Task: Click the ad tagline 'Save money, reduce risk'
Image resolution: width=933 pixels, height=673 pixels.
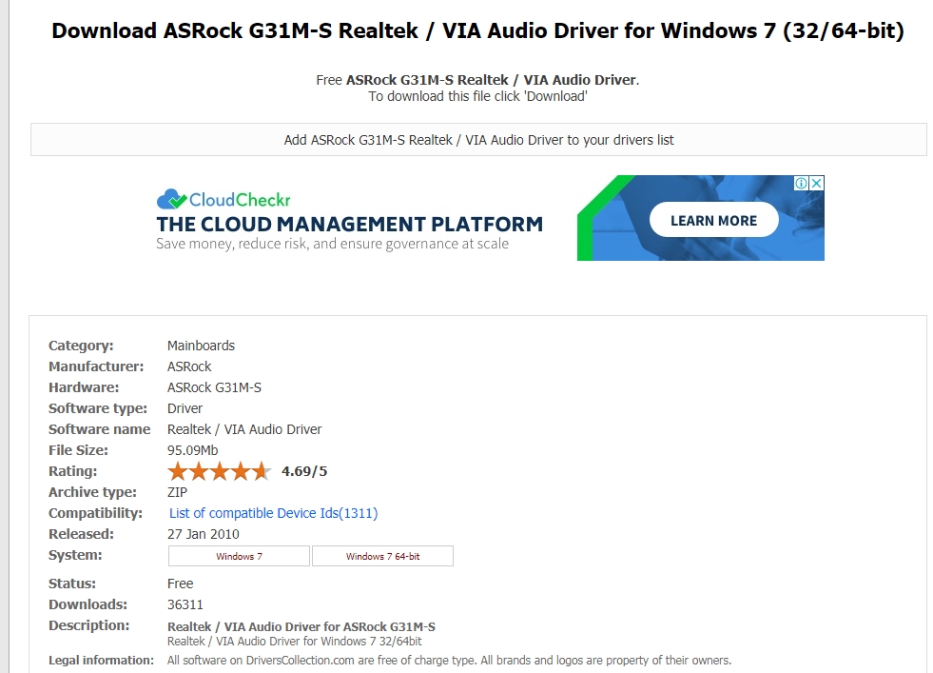Action: point(332,244)
